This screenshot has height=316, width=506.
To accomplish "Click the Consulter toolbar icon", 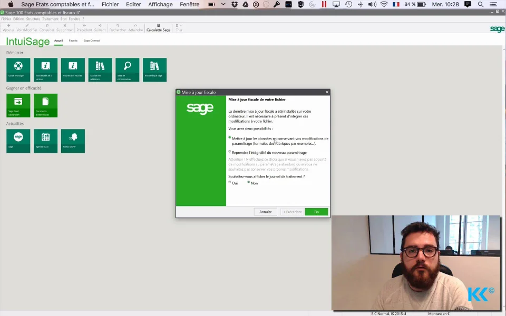I will coord(47,28).
